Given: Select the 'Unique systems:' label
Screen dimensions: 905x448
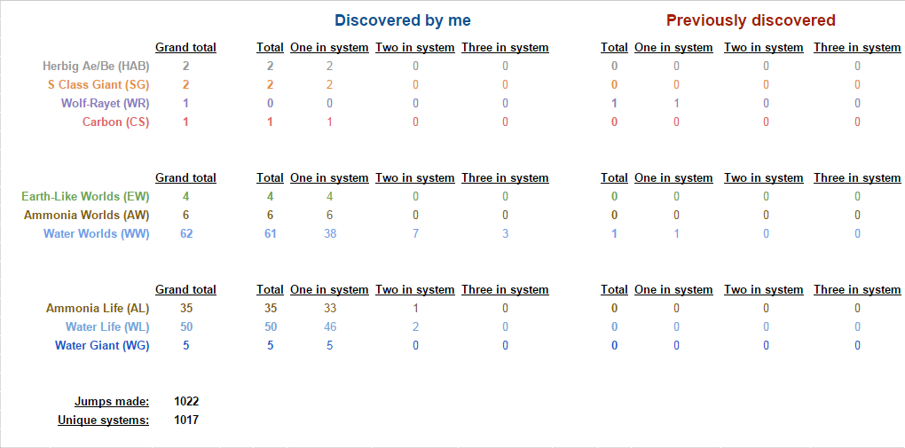Looking at the screenshot, I should [x=103, y=420].
